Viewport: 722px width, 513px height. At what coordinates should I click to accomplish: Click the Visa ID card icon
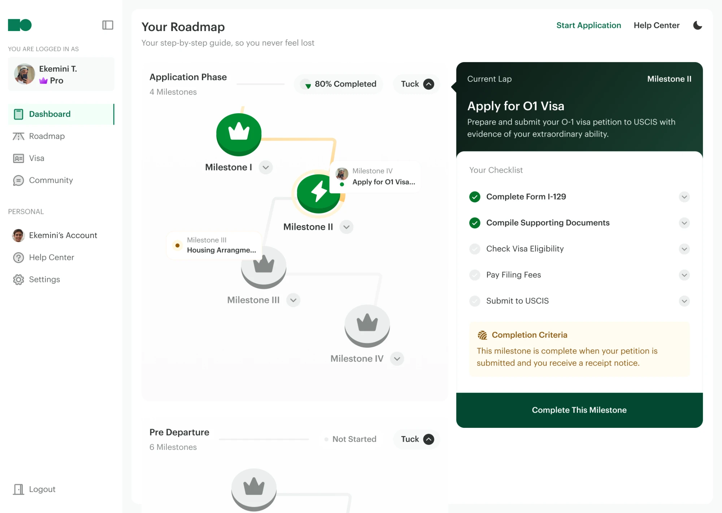[18, 158]
